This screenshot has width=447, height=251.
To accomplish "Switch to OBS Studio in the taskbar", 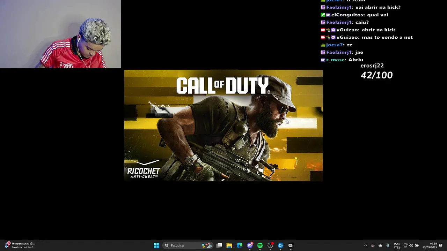I will click(270, 245).
